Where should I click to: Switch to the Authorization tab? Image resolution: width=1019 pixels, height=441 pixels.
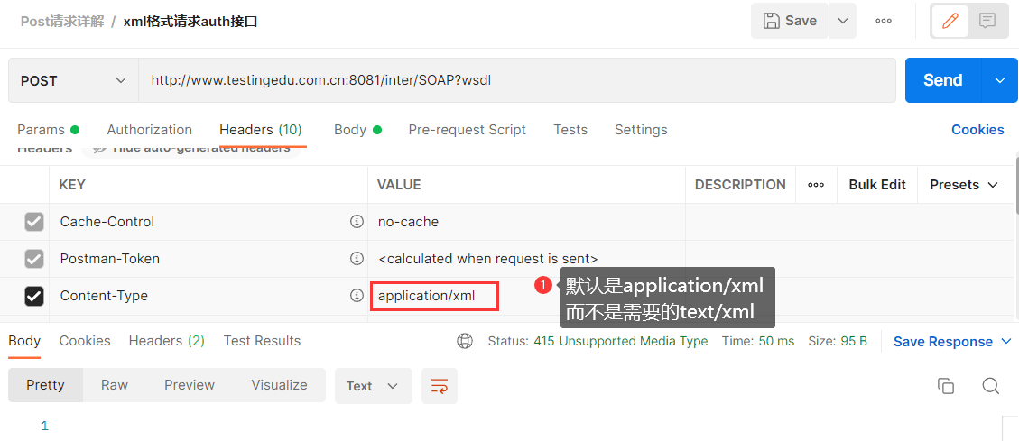149,130
